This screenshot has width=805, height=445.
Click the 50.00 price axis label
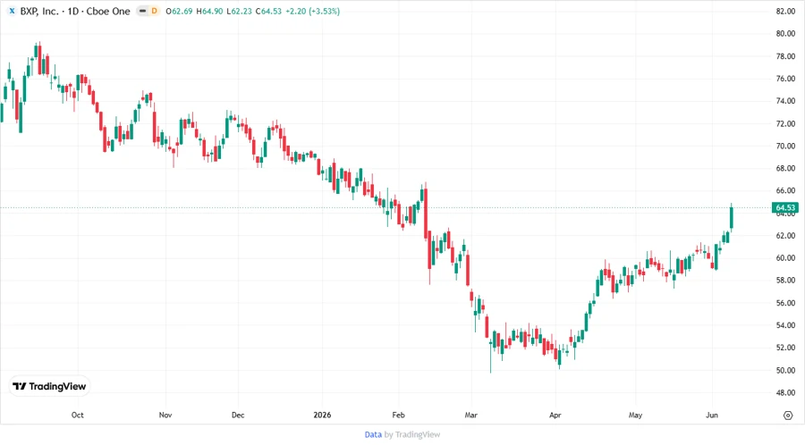click(785, 370)
